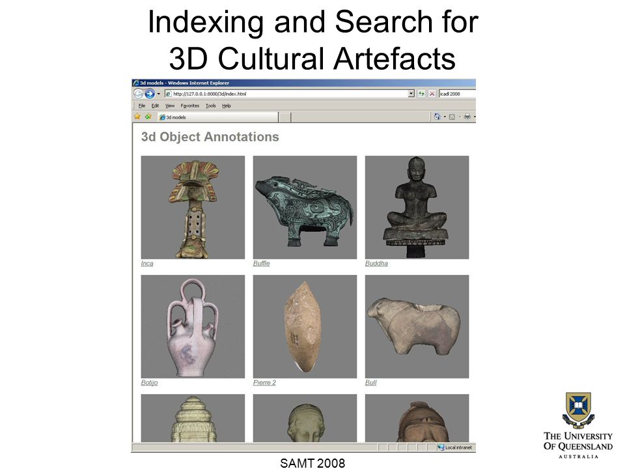625x469 pixels.
Task: Click the browser Forward arrow button
Action: (150, 94)
